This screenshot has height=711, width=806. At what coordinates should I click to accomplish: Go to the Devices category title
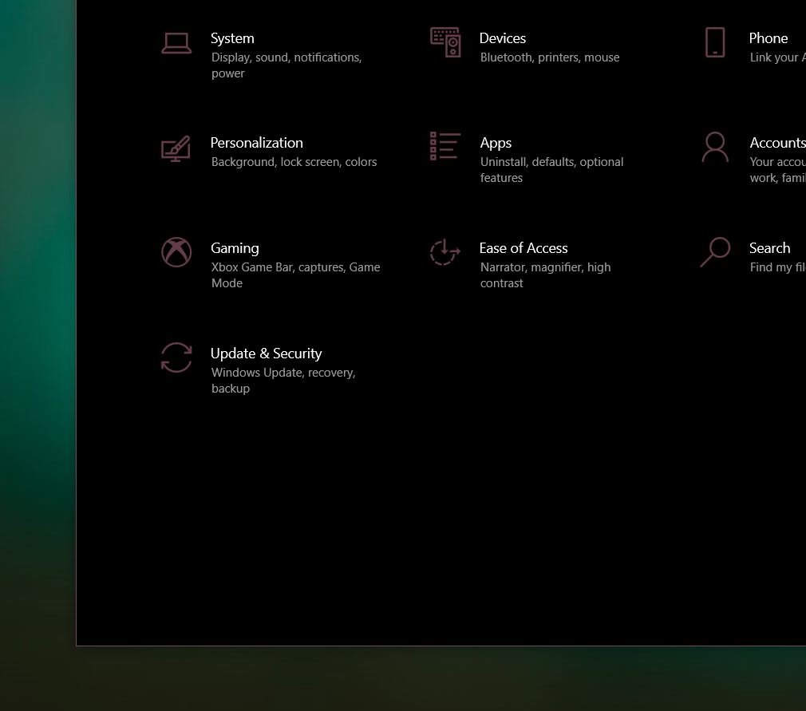tap(502, 38)
